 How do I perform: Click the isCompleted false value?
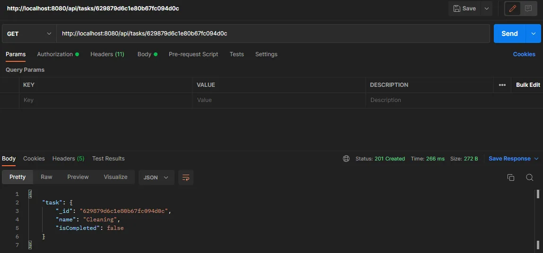pos(115,228)
